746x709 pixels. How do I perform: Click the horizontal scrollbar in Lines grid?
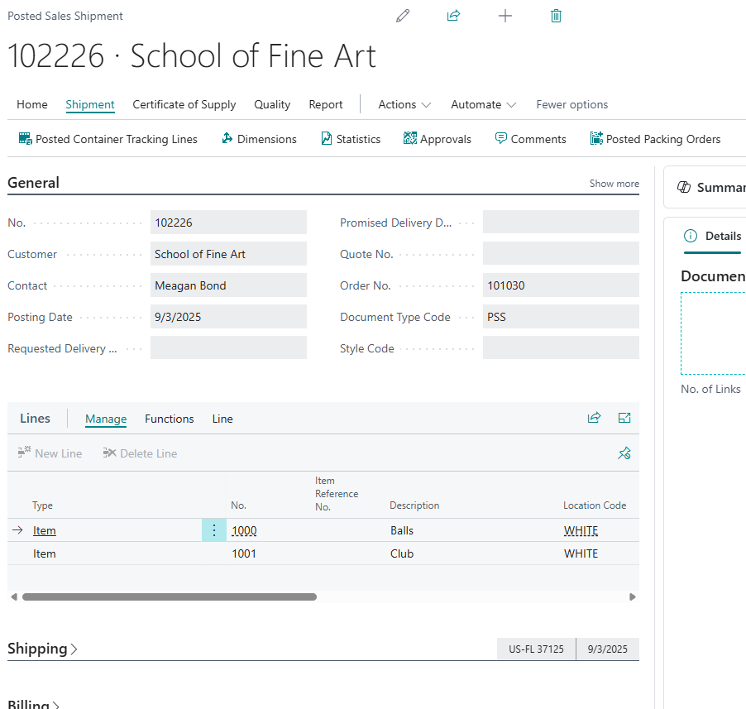click(170, 596)
